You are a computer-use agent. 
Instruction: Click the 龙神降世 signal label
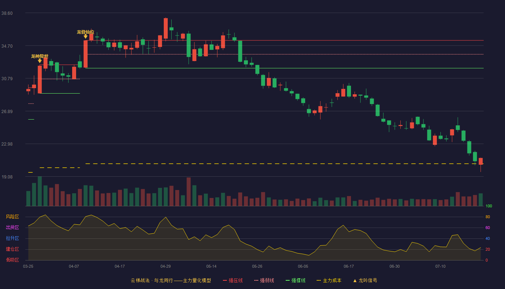pos(40,56)
